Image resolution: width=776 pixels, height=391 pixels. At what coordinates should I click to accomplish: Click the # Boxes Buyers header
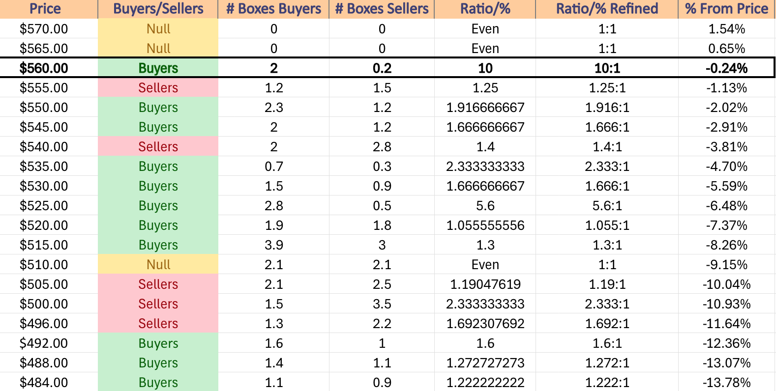(x=273, y=9)
